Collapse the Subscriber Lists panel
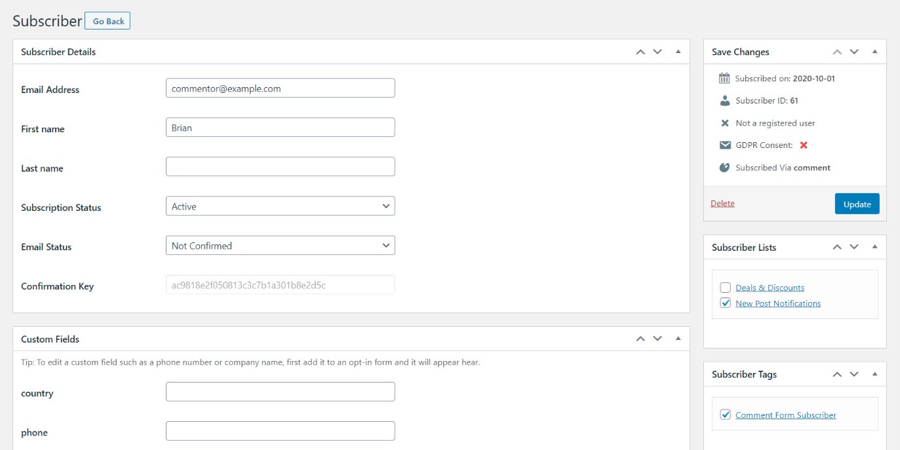This screenshot has width=900, height=450. [874, 247]
